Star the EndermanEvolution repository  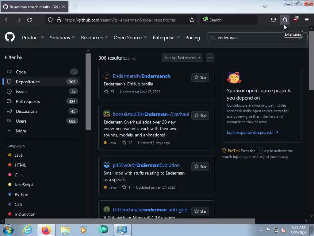pyautogui.click(x=200, y=167)
